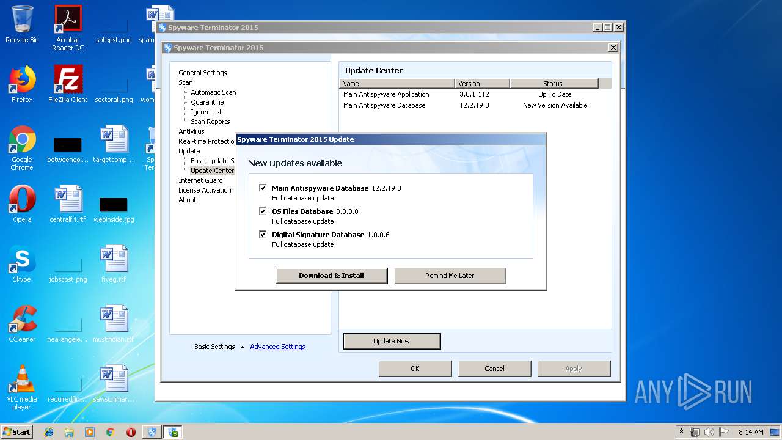Open safepst.png file on desktop

pos(114,28)
